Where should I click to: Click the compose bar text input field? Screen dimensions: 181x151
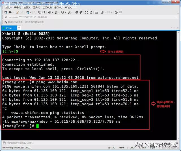[x=90, y=143]
